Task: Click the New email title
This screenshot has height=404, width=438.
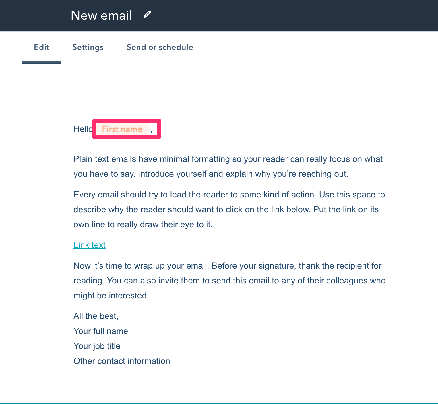Action: [x=101, y=15]
